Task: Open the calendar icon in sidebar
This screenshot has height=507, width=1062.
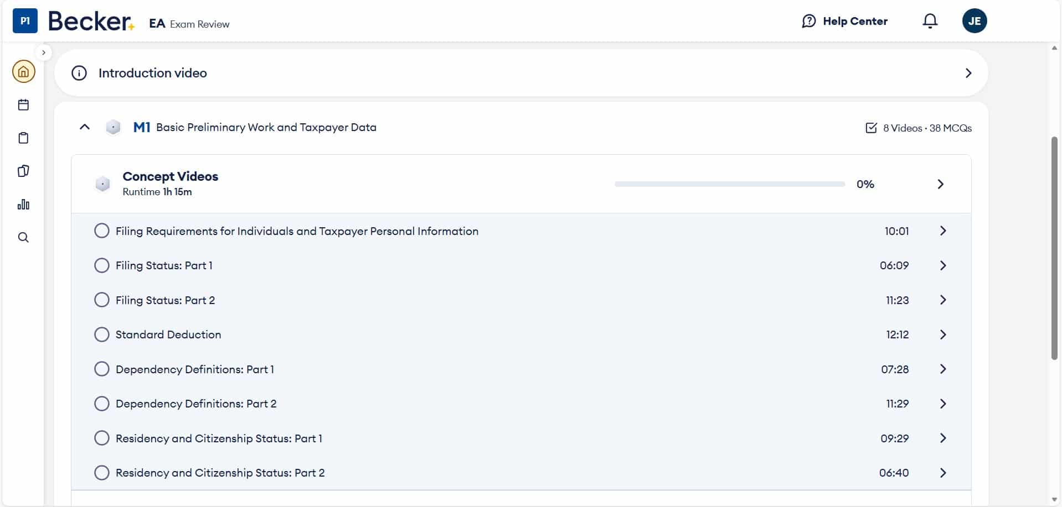Action: pos(23,105)
